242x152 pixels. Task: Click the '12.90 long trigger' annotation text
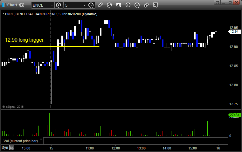[24, 40]
